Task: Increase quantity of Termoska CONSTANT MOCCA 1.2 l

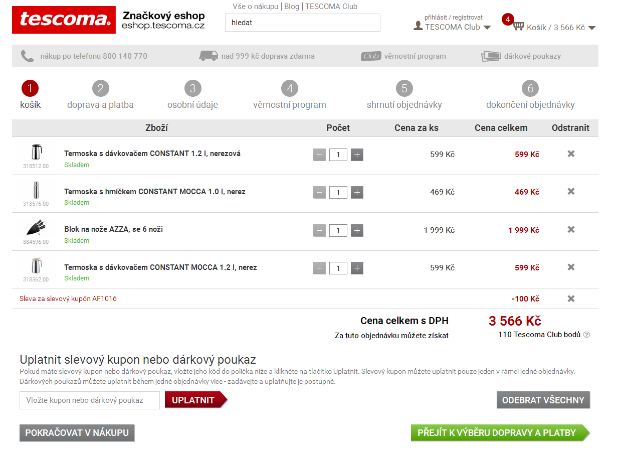Action: point(357,268)
